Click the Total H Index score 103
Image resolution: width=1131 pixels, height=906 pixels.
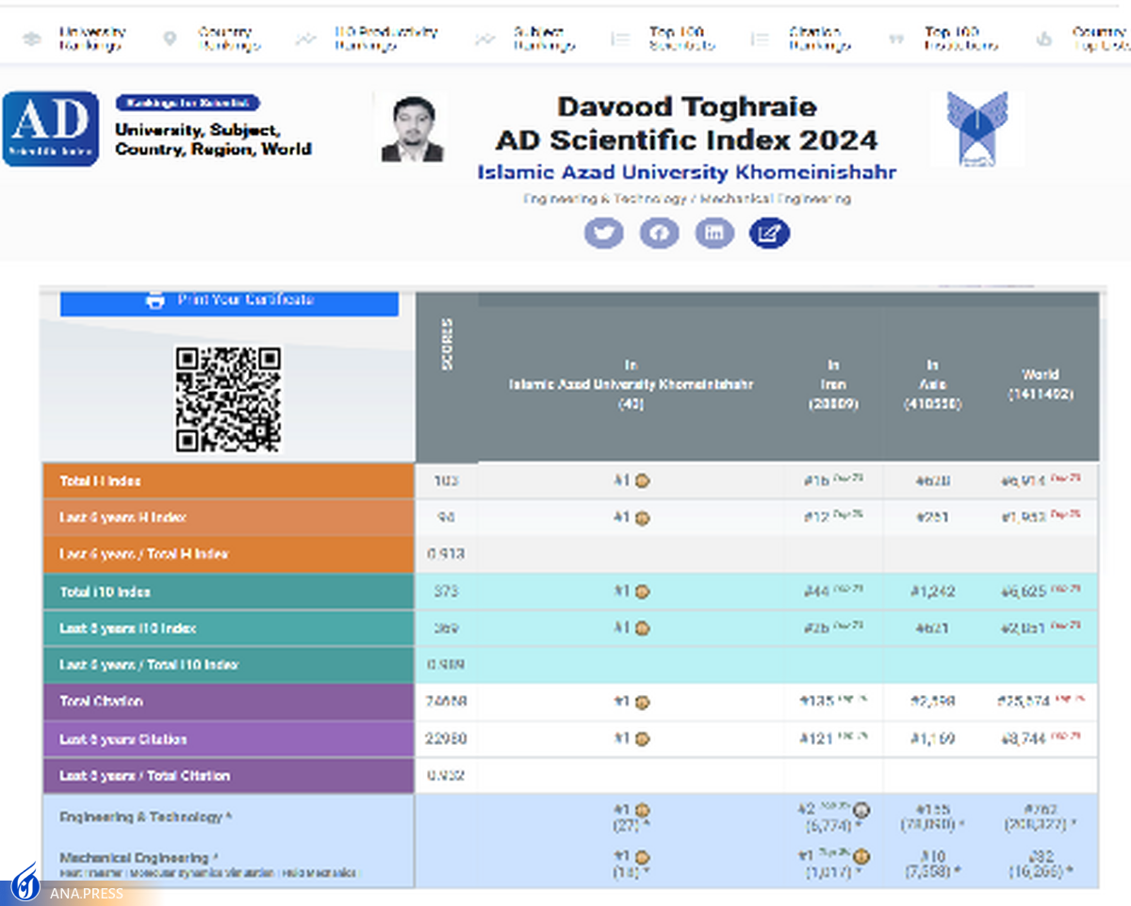click(x=446, y=481)
